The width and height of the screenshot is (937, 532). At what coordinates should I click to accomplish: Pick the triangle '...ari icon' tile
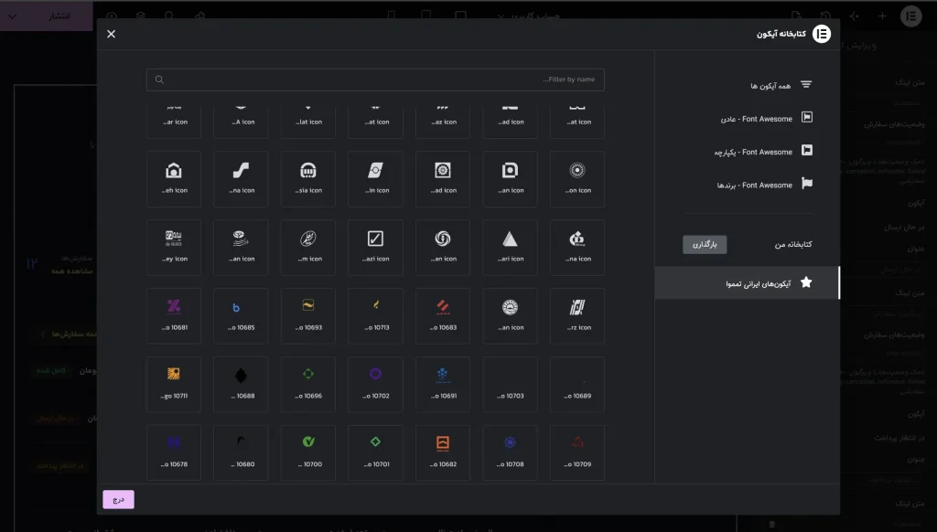coord(510,248)
